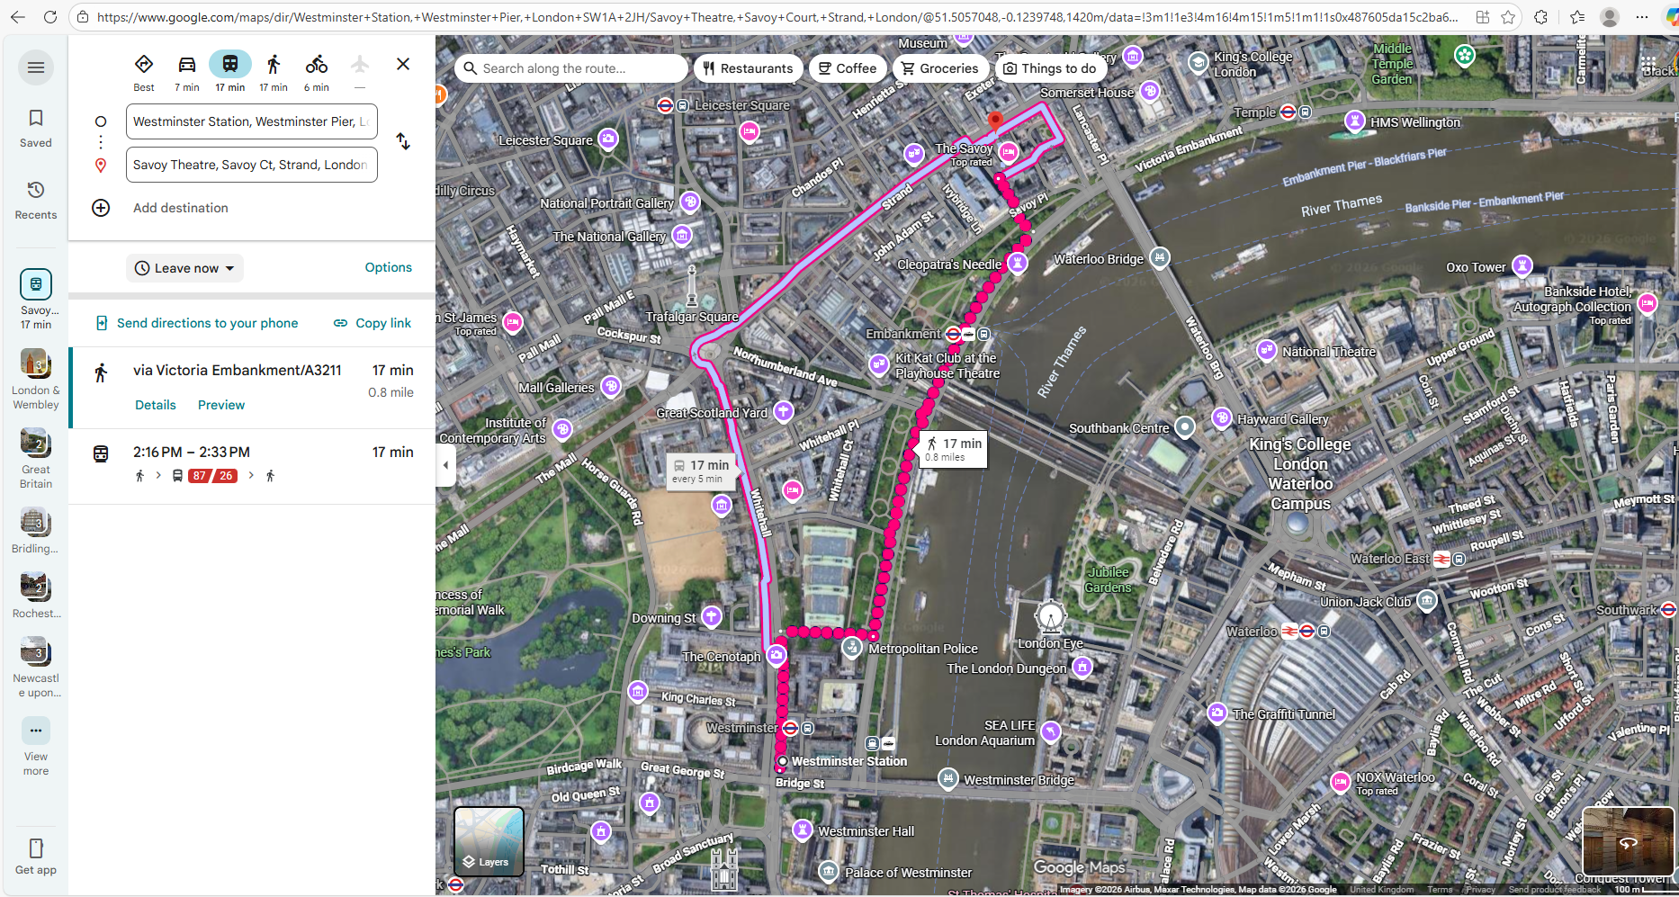Preview the walking route
Image resolution: width=1679 pixels, height=897 pixels.
[x=221, y=405]
